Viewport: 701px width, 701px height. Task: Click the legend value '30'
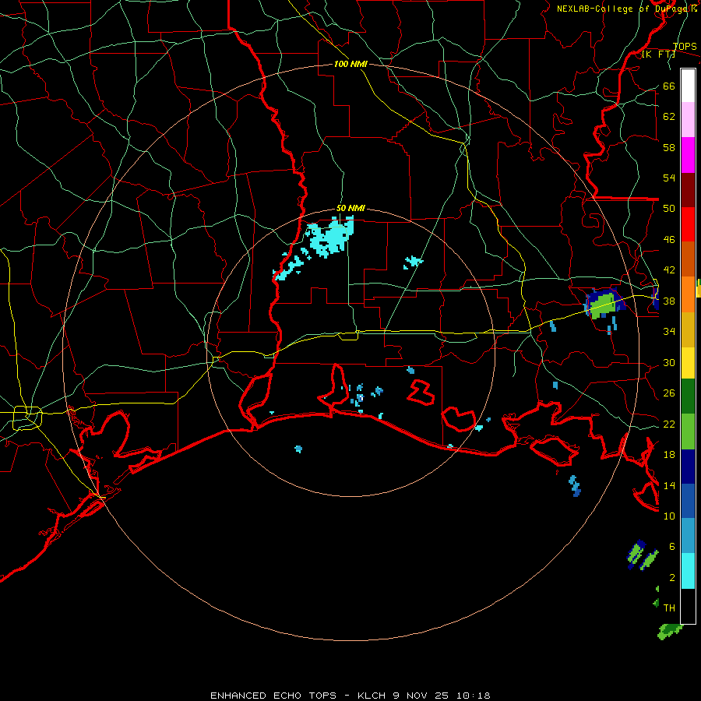tap(669, 362)
